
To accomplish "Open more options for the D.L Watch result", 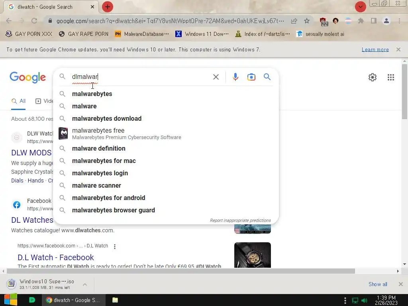I will coord(114,246).
